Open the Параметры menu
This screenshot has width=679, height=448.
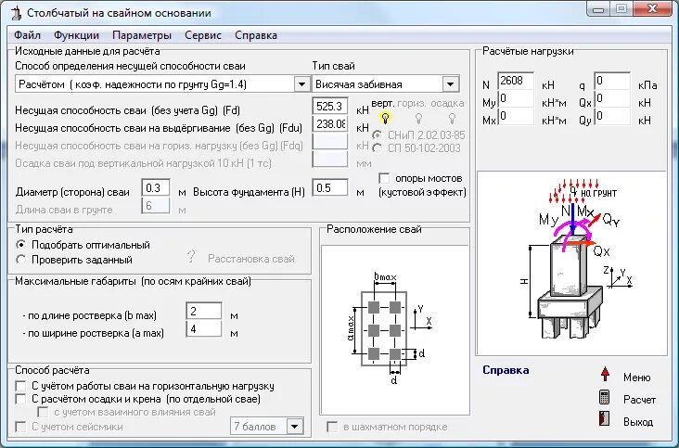click(142, 35)
